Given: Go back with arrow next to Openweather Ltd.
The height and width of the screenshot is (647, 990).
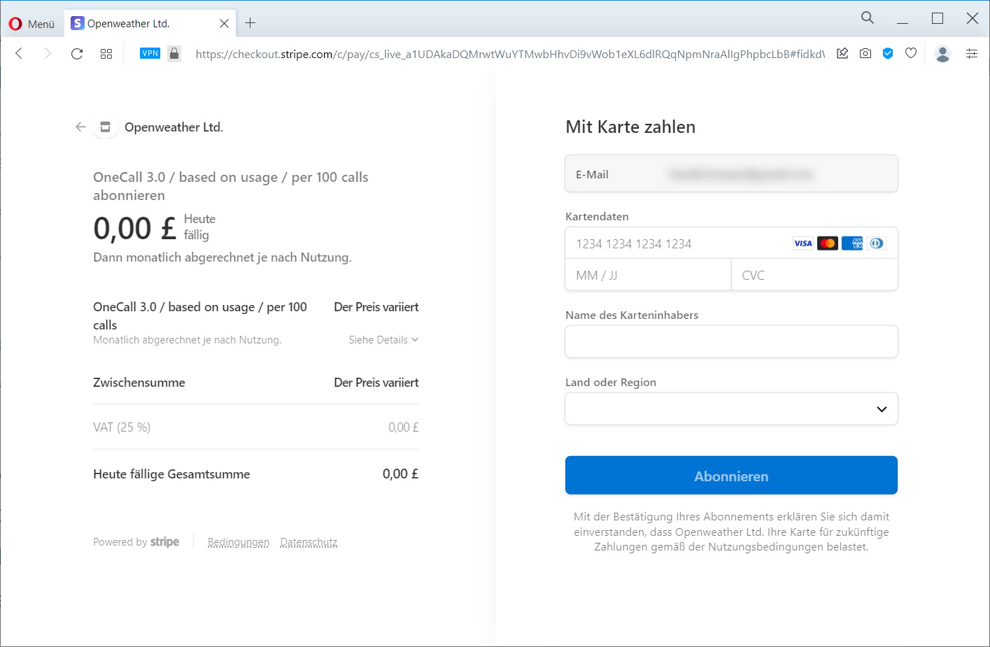Looking at the screenshot, I should pyautogui.click(x=80, y=127).
